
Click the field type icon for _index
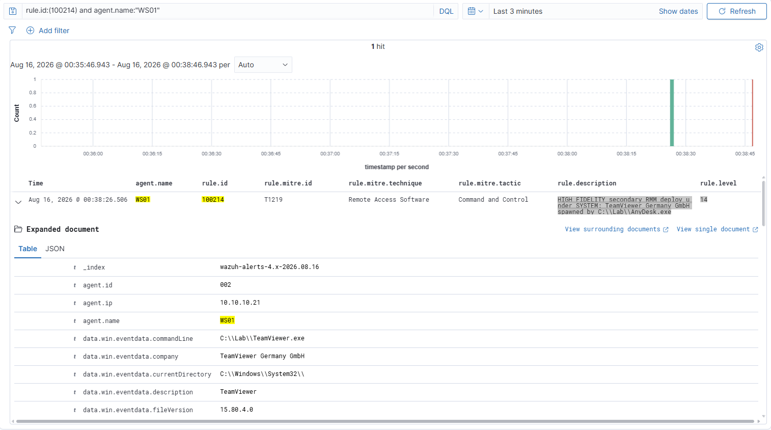(x=75, y=267)
